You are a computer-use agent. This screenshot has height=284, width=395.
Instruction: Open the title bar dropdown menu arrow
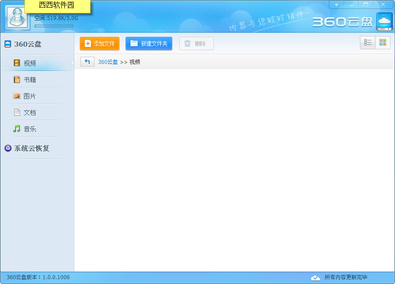coord(336,4)
